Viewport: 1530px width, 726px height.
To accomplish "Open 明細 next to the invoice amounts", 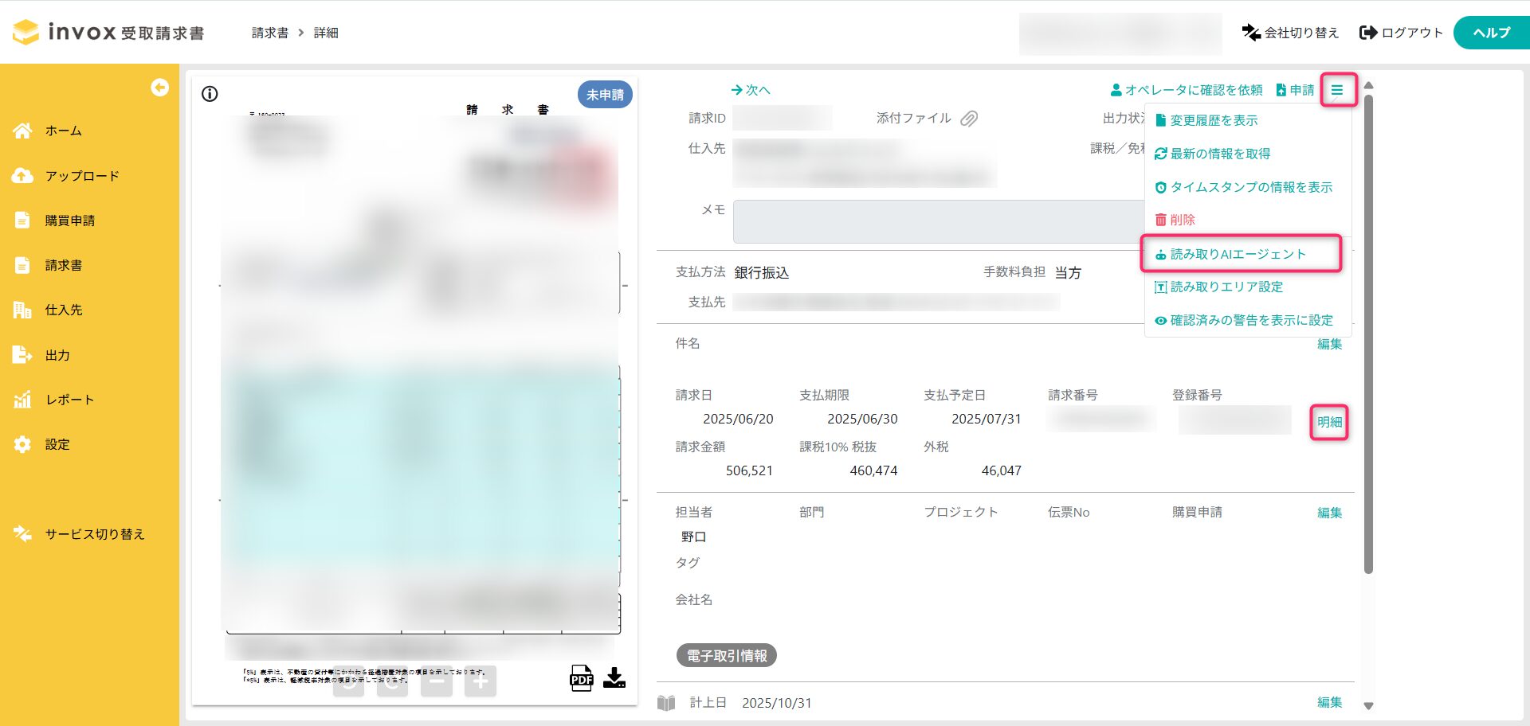I will pos(1328,423).
